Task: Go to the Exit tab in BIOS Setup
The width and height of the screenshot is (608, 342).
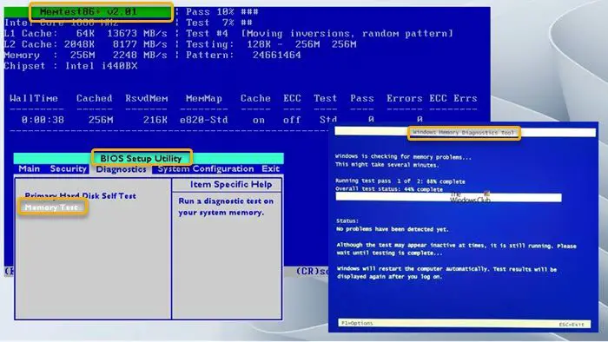Action: (270, 169)
